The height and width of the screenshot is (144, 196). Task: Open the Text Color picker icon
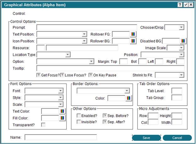[62, 111]
